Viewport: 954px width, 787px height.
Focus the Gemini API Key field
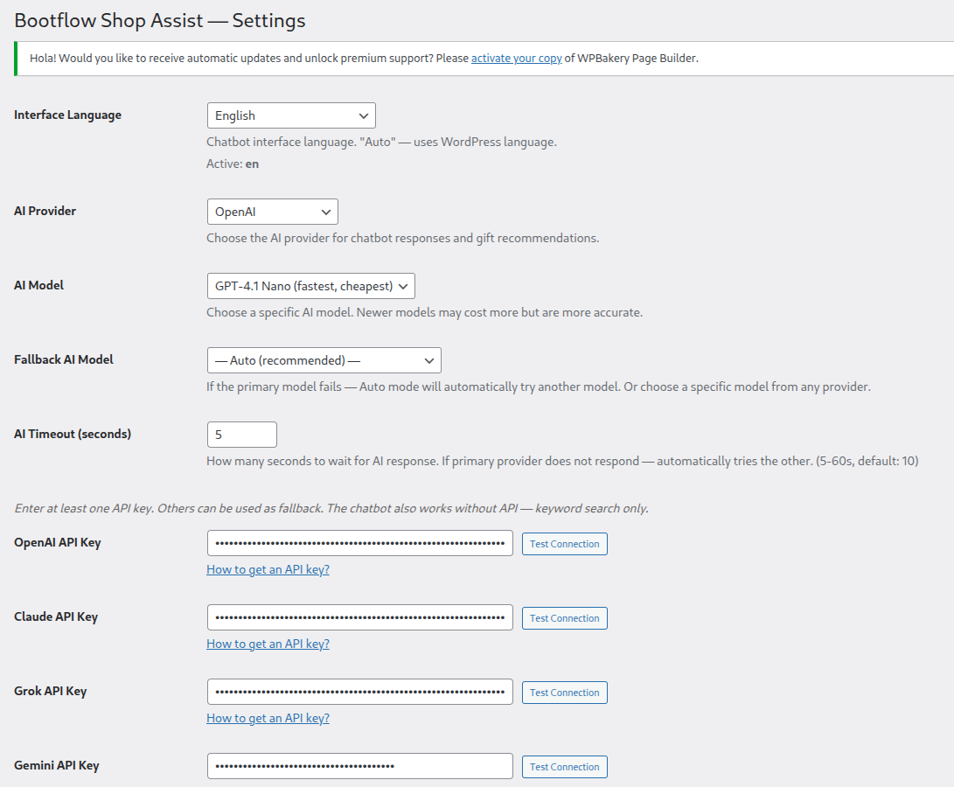point(359,766)
